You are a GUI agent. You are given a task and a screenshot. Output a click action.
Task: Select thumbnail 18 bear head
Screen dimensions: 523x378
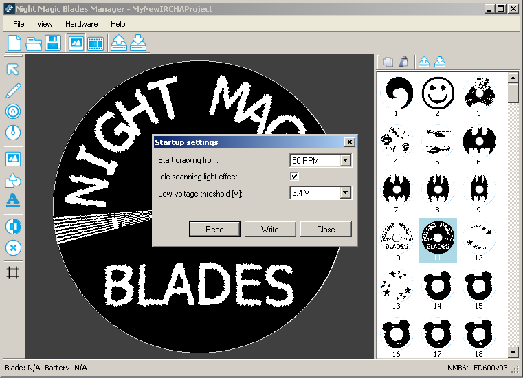click(478, 337)
